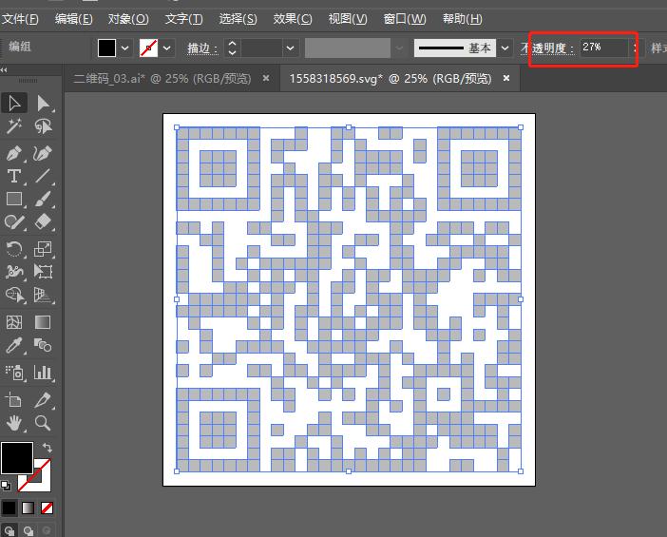667x537 pixels.
Task: Set paint mode to Color
Action: [x=9, y=508]
